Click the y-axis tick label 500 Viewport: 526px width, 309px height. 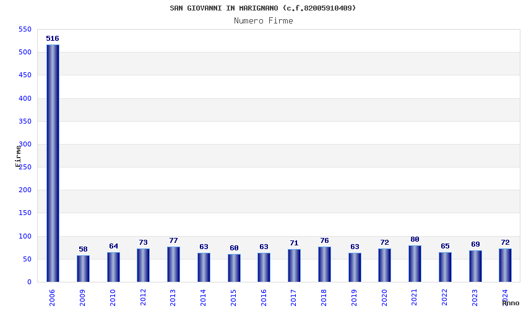[x=25, y=53]
